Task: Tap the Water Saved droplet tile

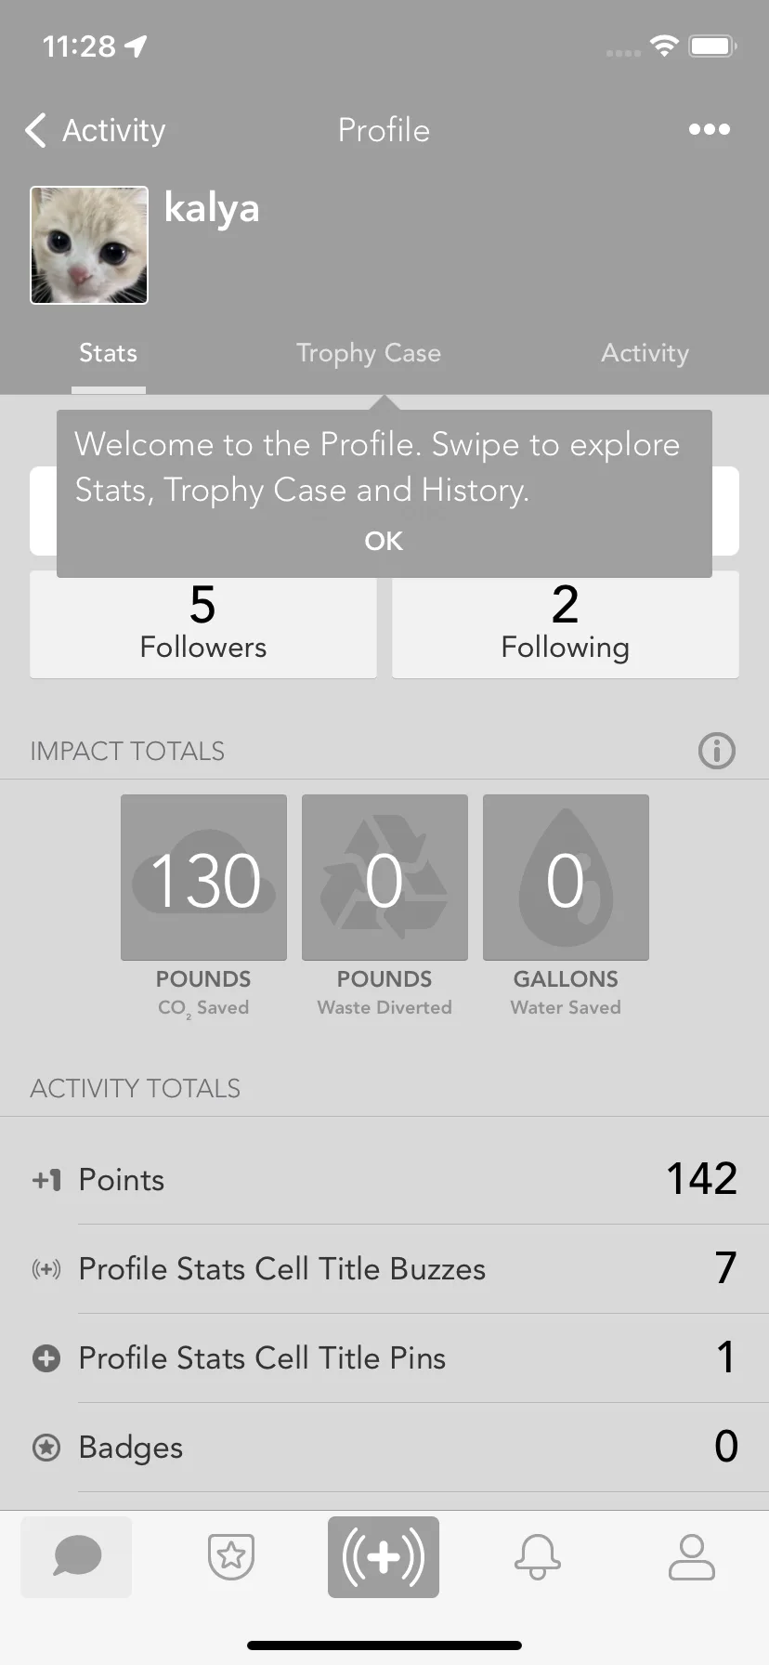Action: [566, 877]
